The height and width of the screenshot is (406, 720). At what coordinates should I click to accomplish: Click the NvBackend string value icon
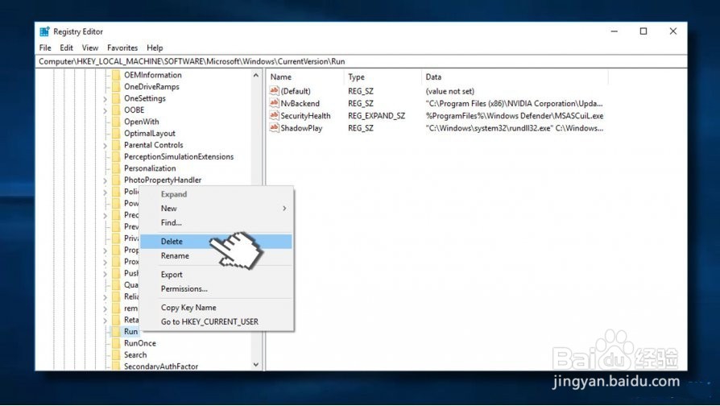coord(274,103)
